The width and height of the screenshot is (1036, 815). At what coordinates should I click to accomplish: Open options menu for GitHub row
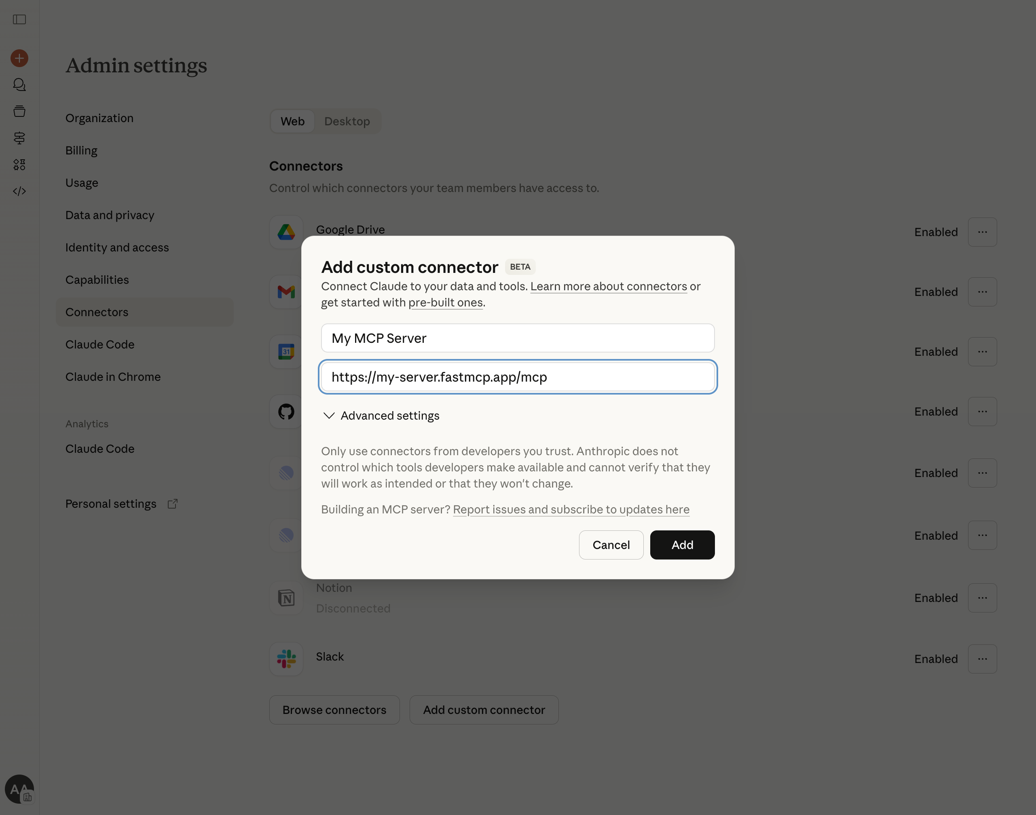pos(982,411)
